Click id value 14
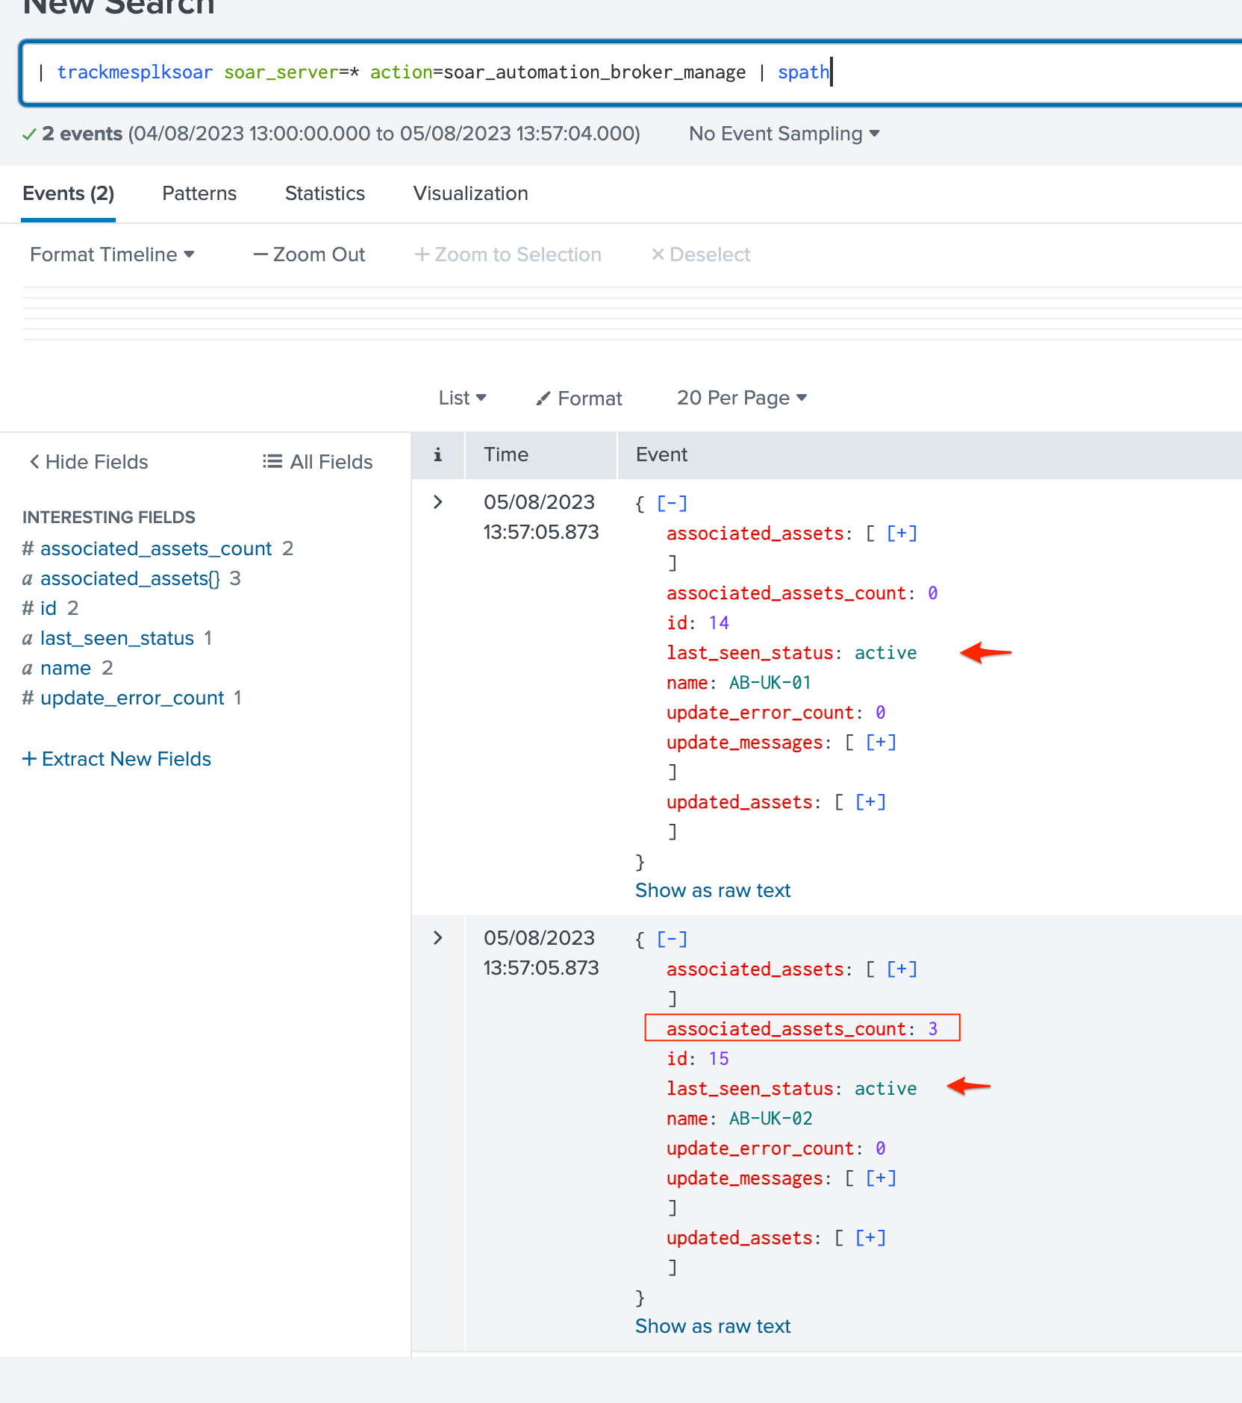Viewport: 1242px width, 1403px height. point(719,623)
